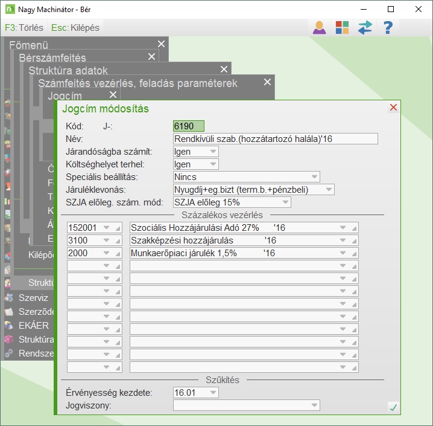Open the Speciális beállítás dropdown
This screenshot has height=426, width=433.
314,177
